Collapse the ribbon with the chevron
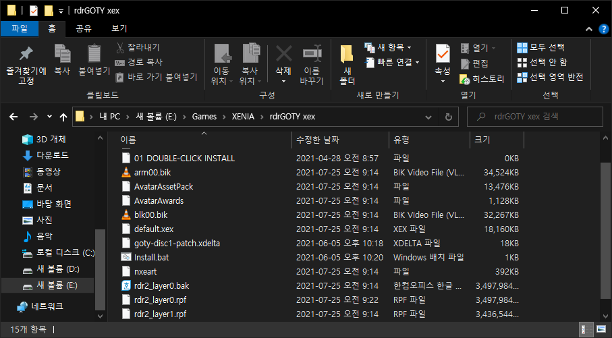This screenshot has height=338, width=612. (x=589, y=29)
